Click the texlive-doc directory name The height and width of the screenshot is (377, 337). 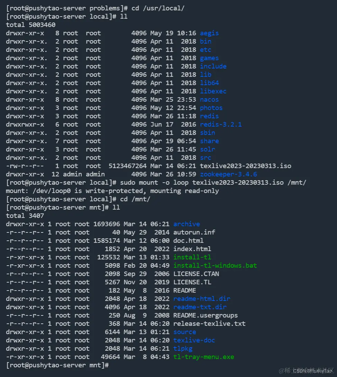pos(194,340)
